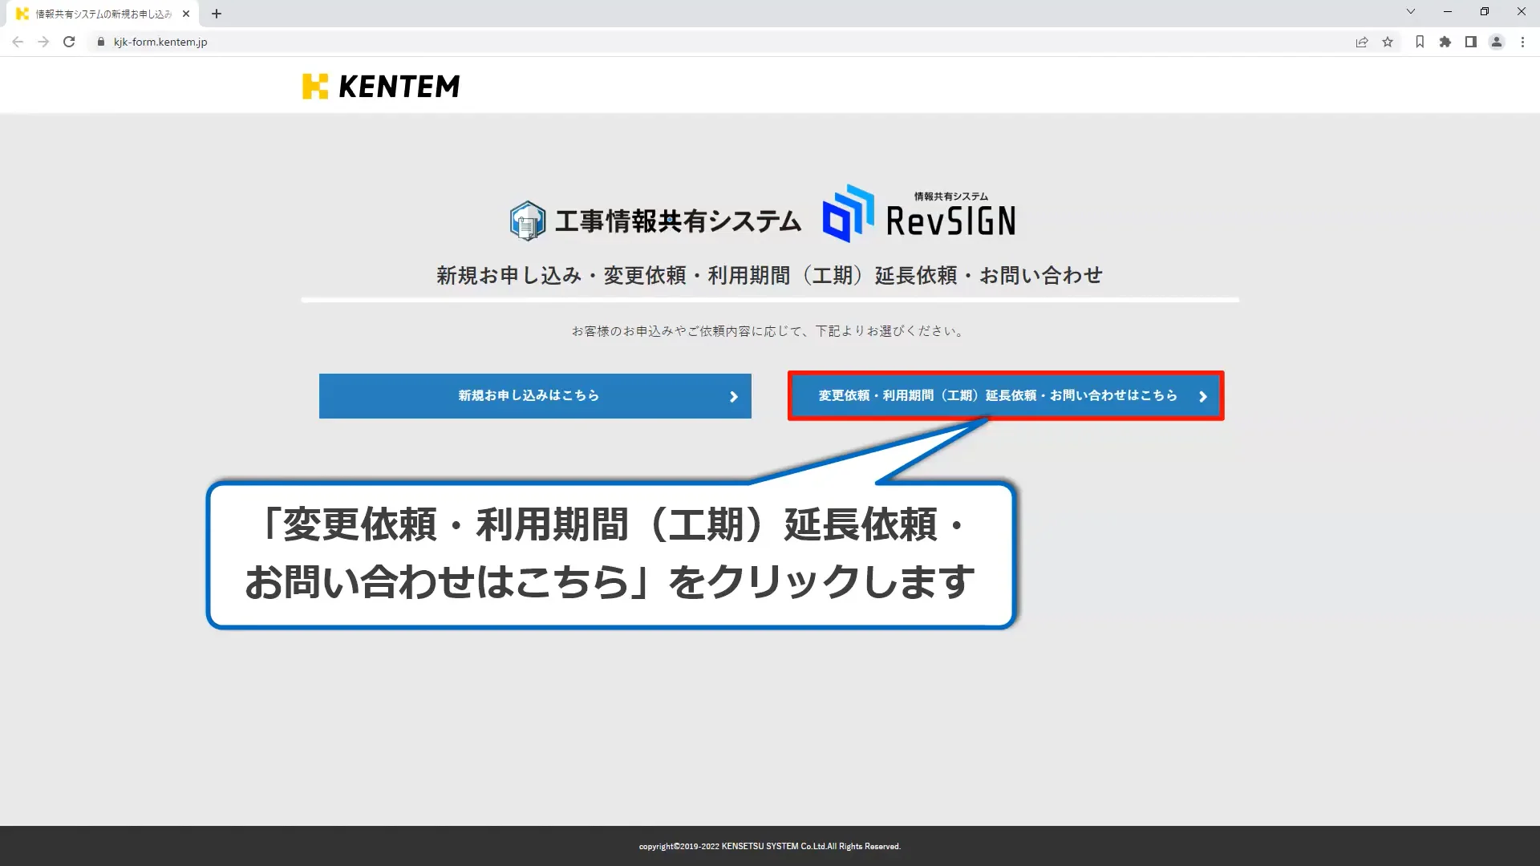1540x866 pixels.
Task: Open the Chrome three-dot menu
Action: tap(1522, 42)
